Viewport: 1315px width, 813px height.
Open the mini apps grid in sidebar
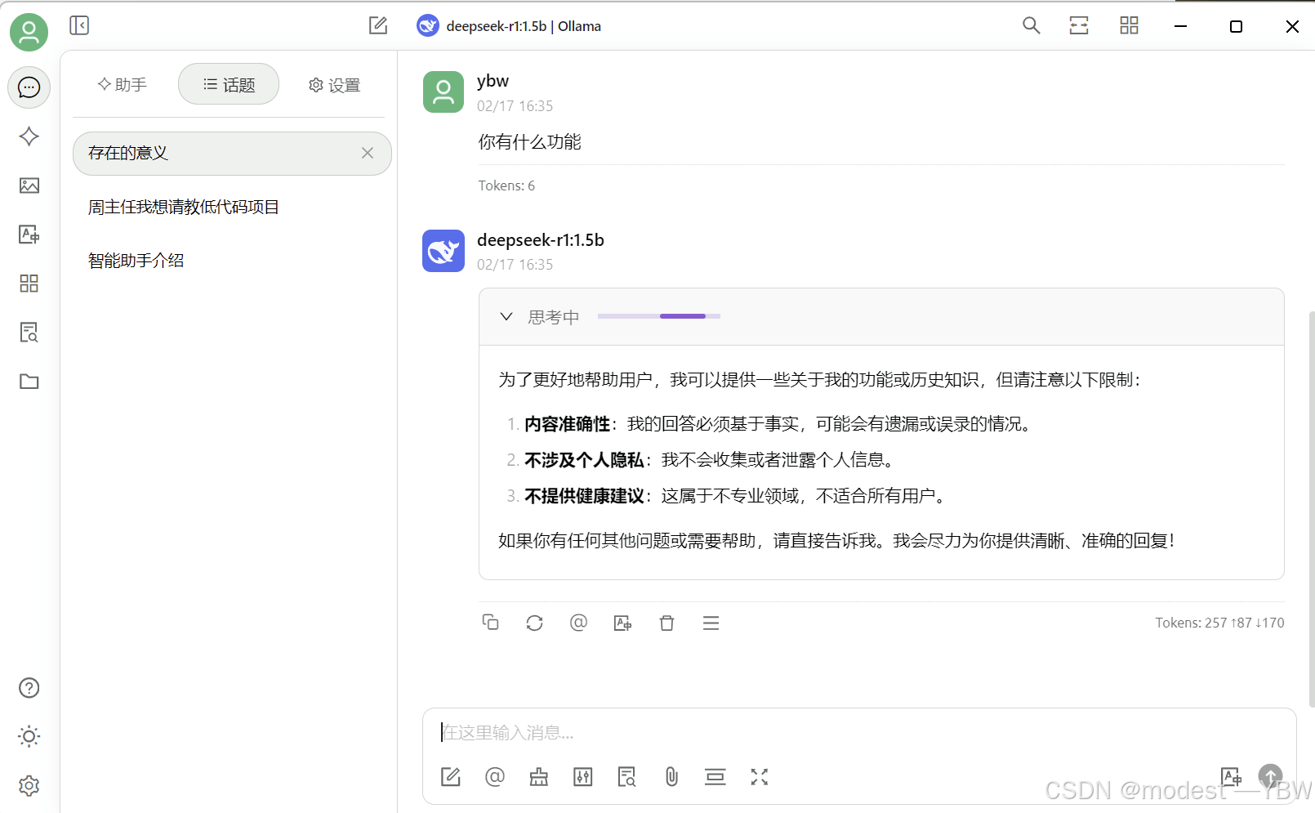[x=29, y=284]
